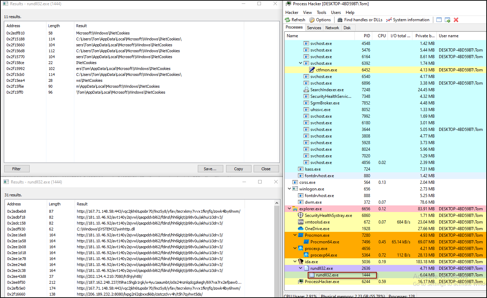The height and width of the screenshot is (298, 487).
Task: Click the Copy button
Action: pyautogui.click(x=239, y=169)
